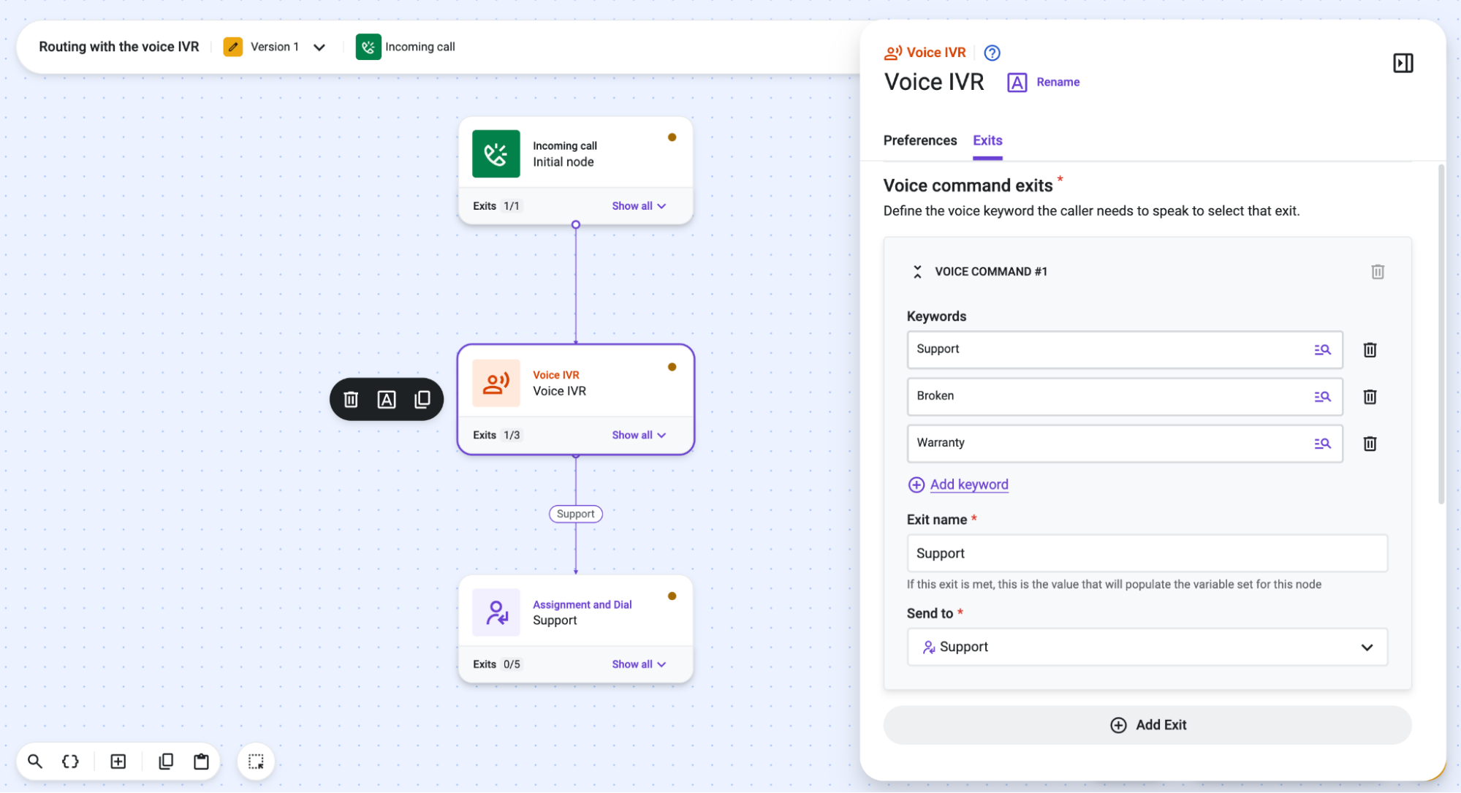
Task: Click the green Incoming call icon in header
Action: [x=368, y=47]
